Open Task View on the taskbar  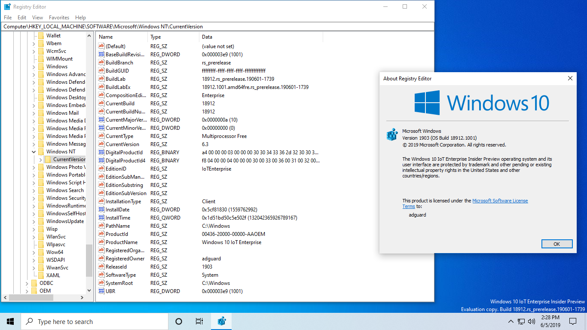[199, 321]
